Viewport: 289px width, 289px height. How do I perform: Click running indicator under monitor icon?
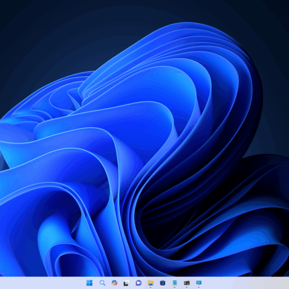tap(199, 287)
